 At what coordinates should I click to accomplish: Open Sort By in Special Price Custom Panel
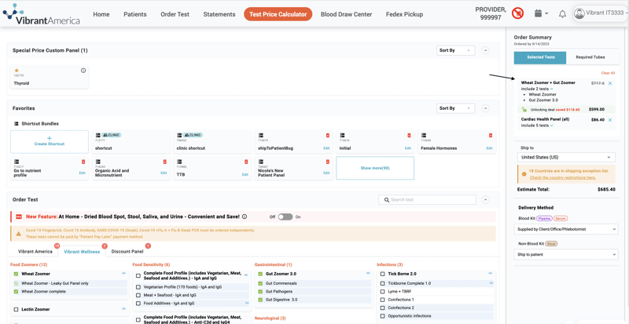(x=455, y=50)
